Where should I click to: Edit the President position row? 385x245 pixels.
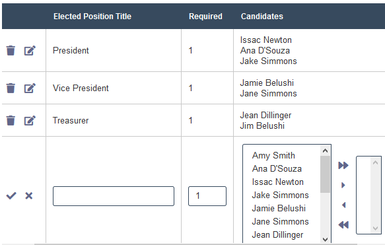(x=30, y=51)
